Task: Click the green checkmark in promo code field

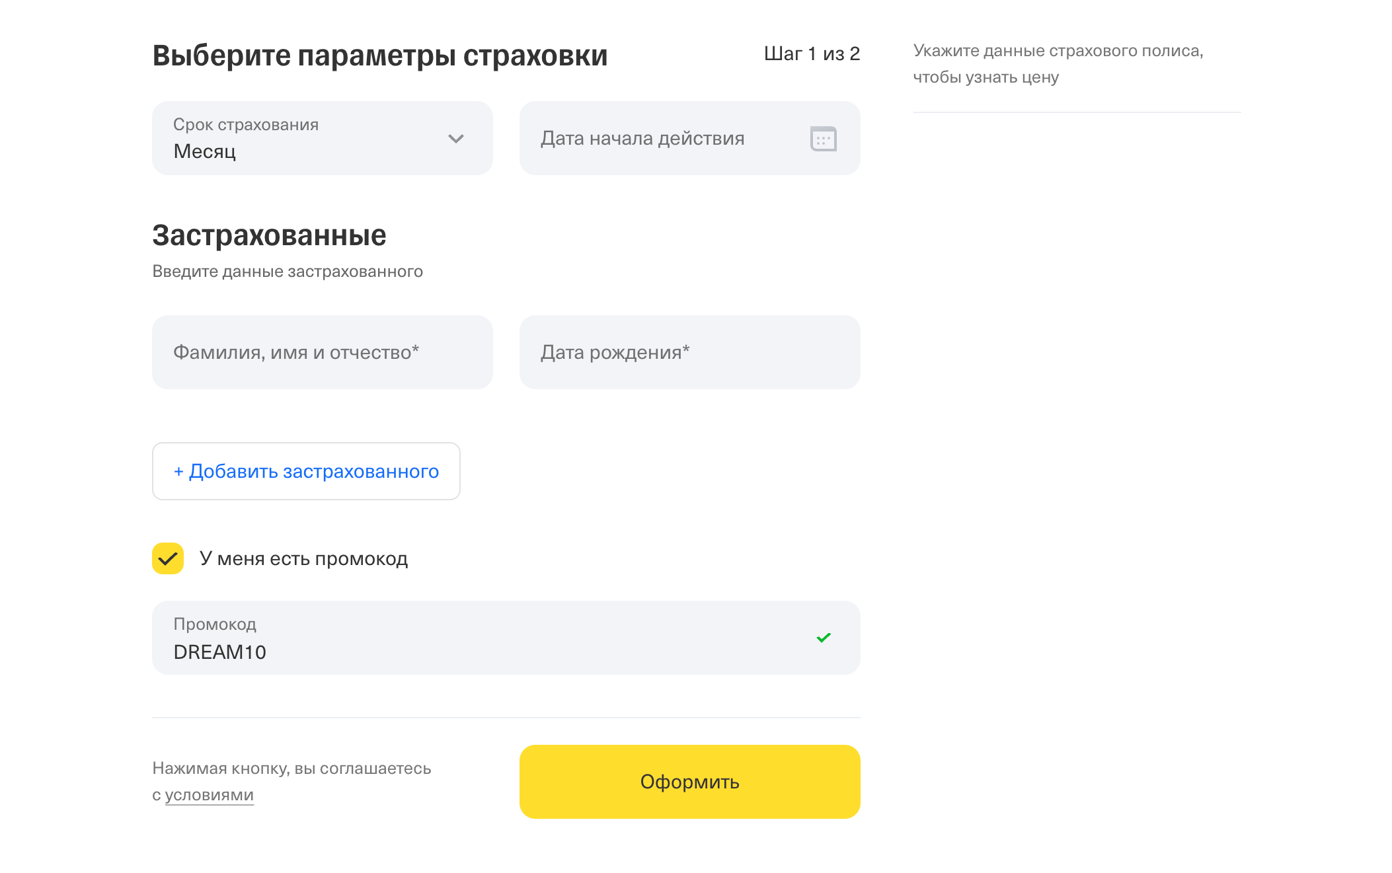Action: coord(823,637)
